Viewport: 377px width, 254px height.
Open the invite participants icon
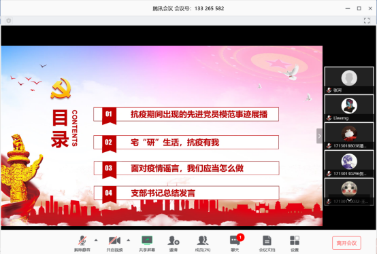(174, 240)
